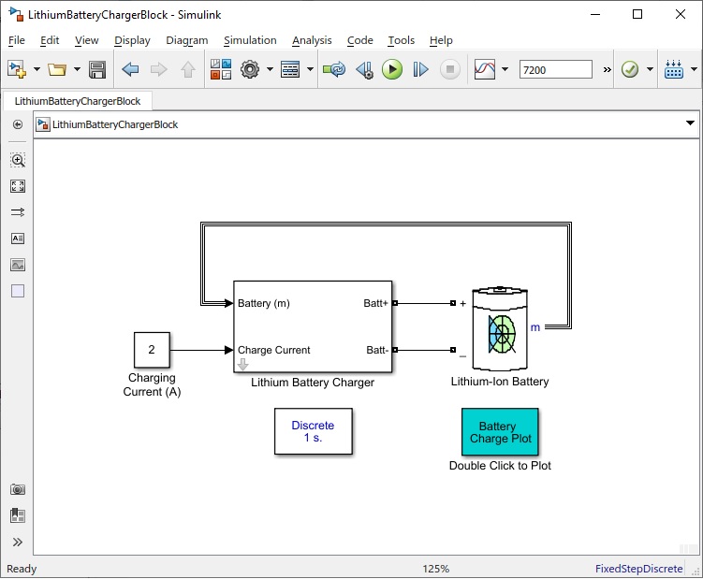Click the New Model toolbar icon

pos(17,69)
